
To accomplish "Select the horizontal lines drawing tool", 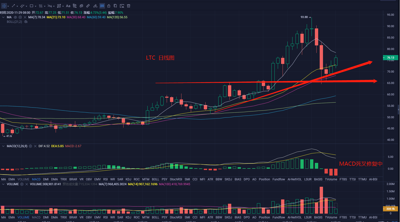I will (41, 6).
